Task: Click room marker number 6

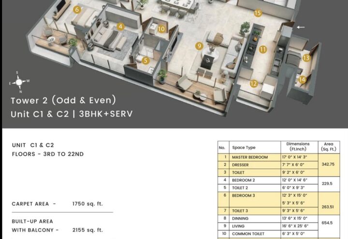Action: [77, 10]
